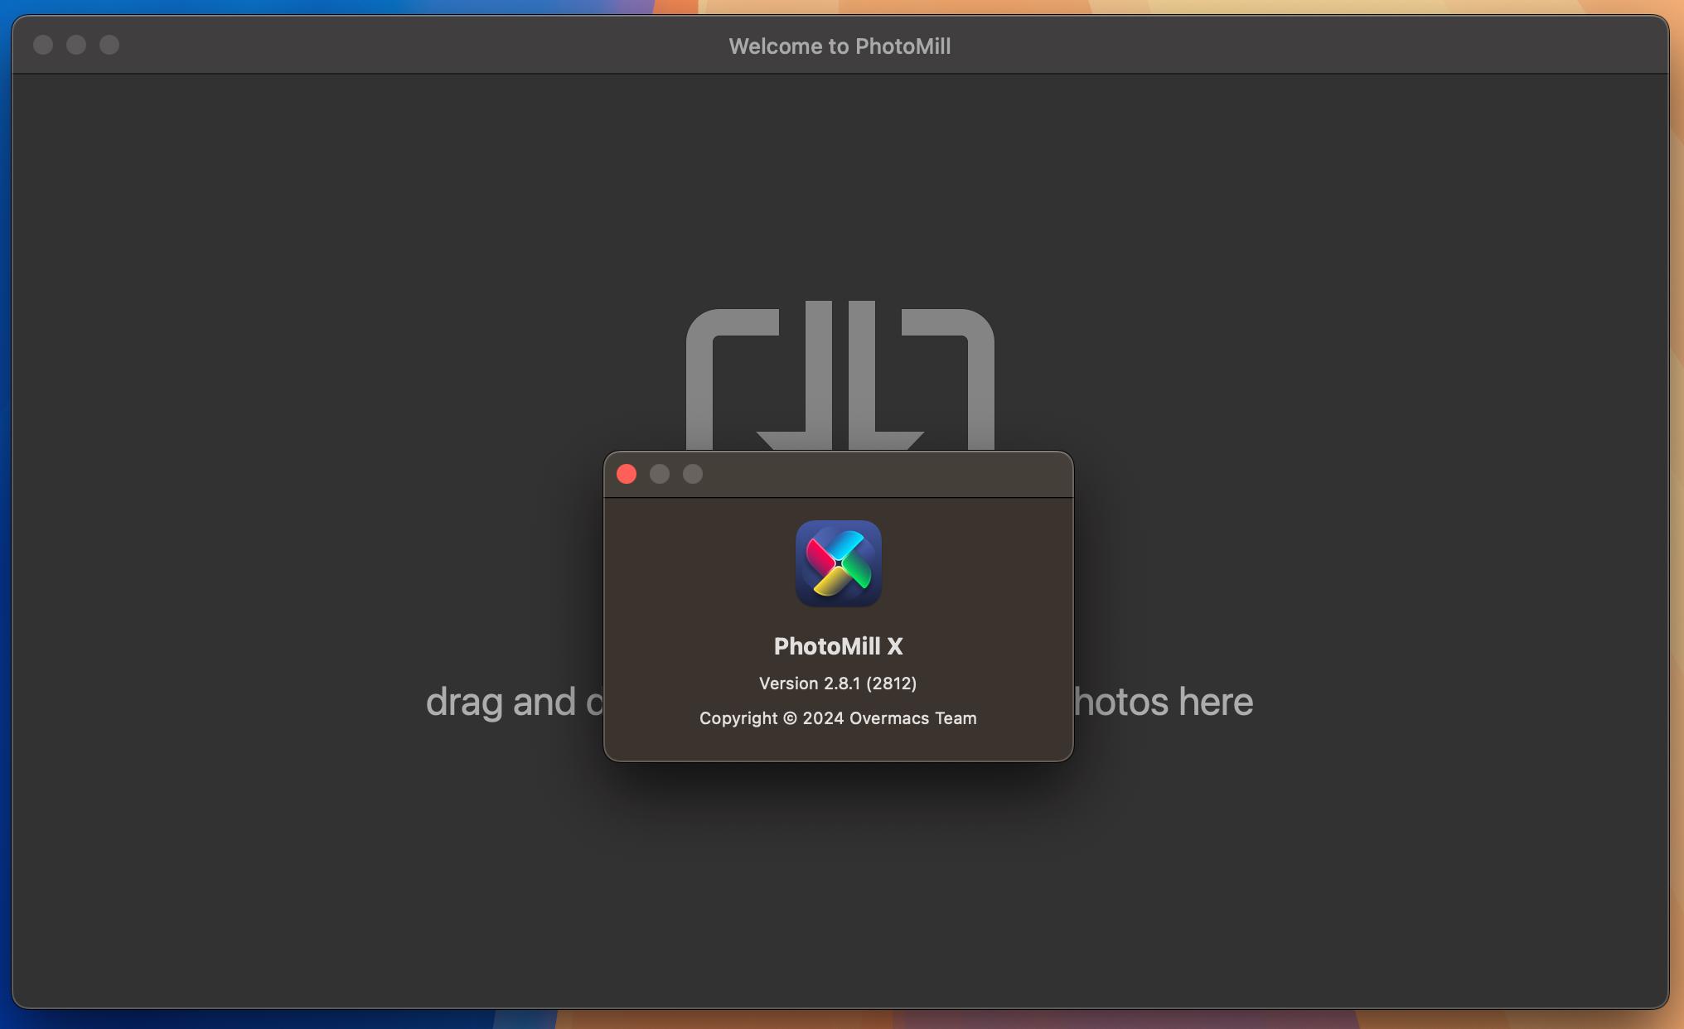Click the "Welcome to PhotoMill" window title

[x=840, y=46]
